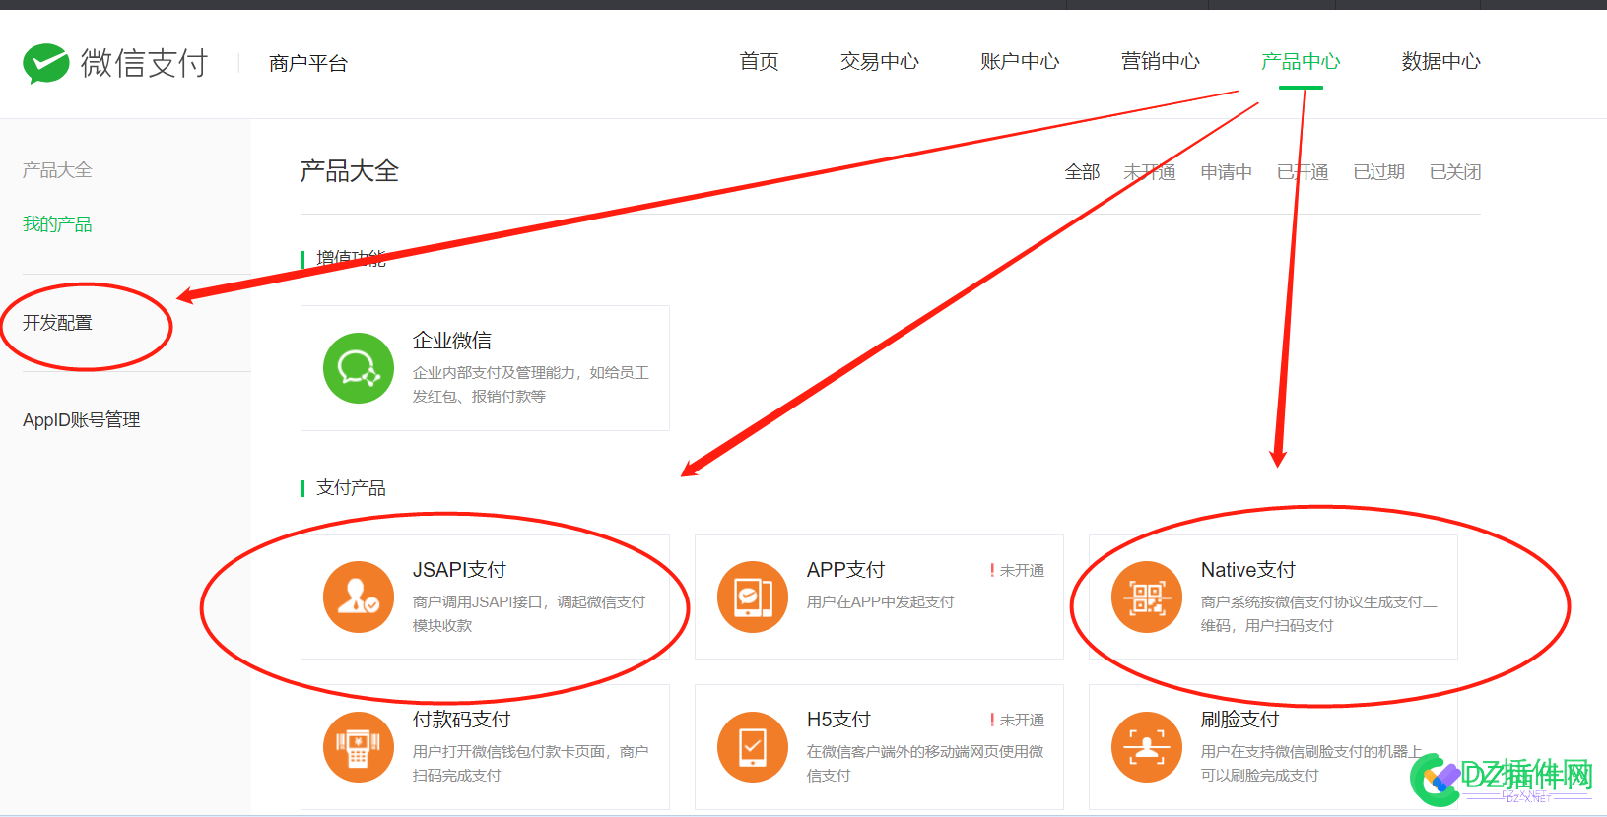Open the 付款码支付 product title

[461, 720]
